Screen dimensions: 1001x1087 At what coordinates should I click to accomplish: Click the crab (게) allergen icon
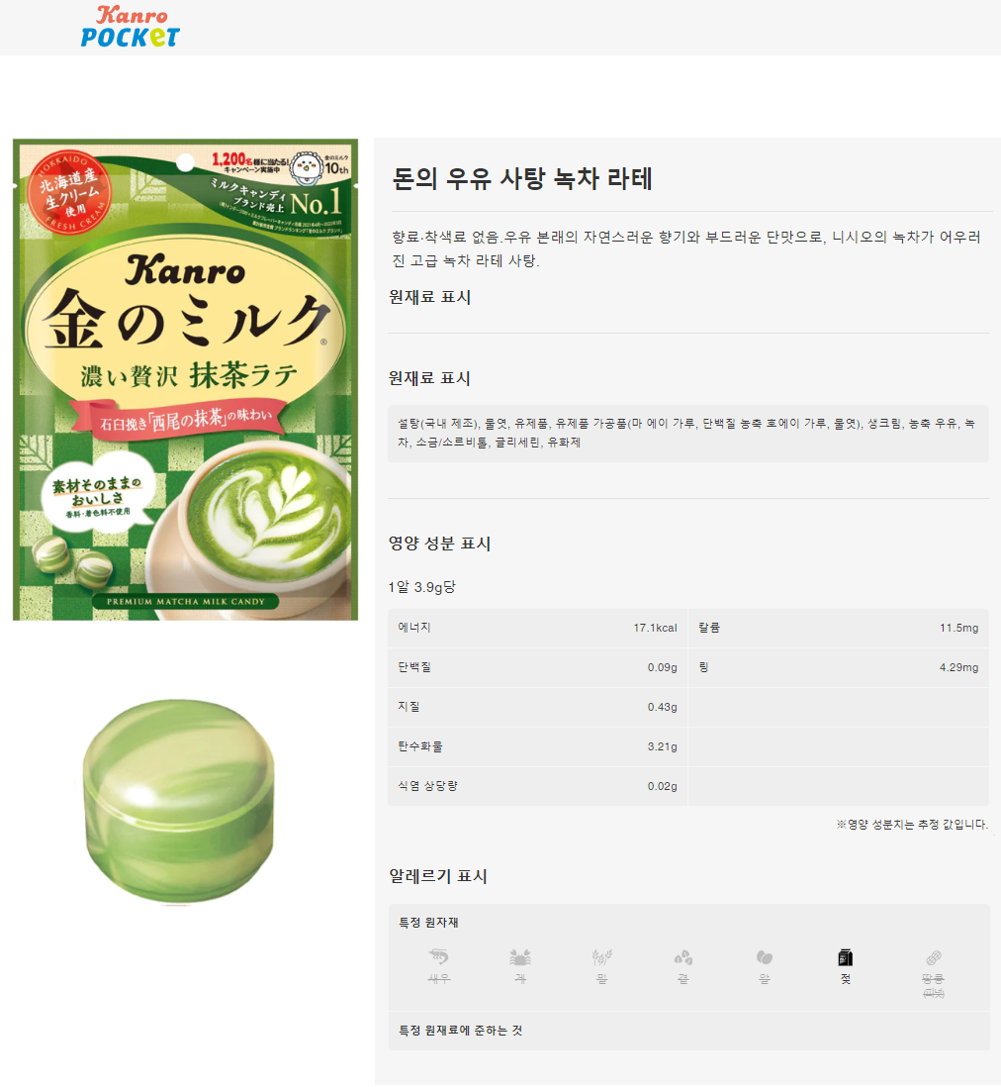tap(520, 957)
